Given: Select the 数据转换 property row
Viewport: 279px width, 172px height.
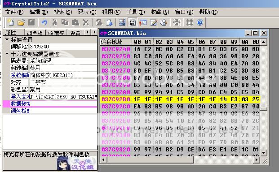Looking at the screenshot, I should 50,104.
